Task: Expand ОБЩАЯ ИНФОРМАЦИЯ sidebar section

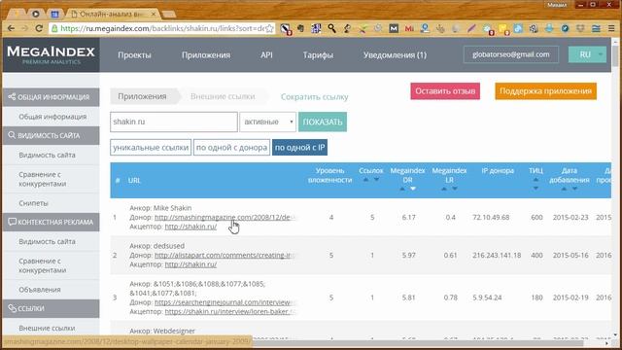Action: click(x=51, y=97)
